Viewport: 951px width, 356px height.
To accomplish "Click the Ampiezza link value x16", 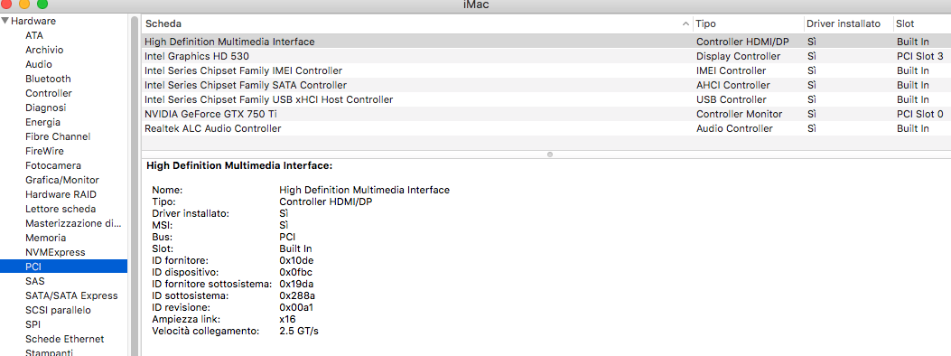I will pos(287,320).
